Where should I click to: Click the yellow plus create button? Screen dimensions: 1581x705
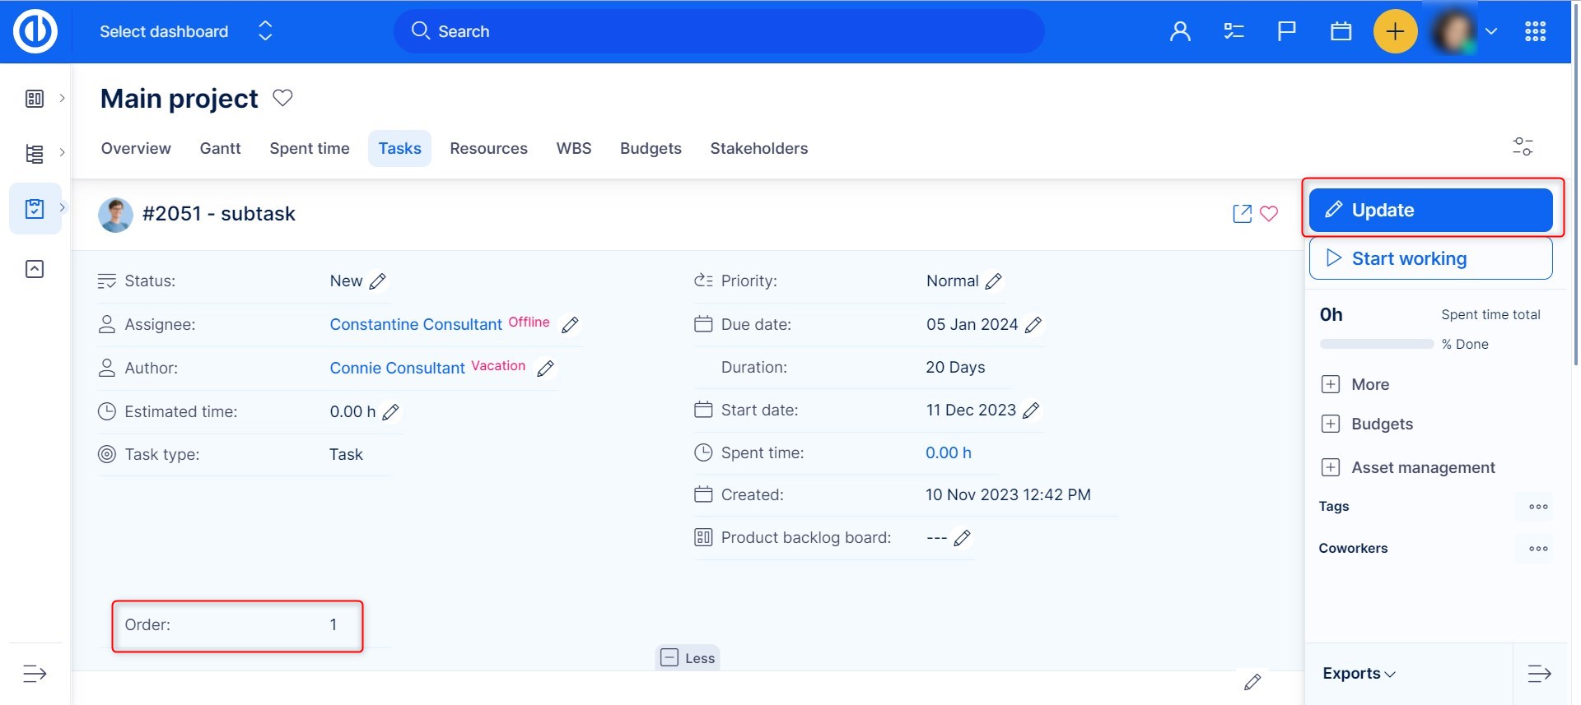(x=1395, y=31)
